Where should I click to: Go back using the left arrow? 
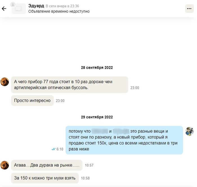coord(4,8)
